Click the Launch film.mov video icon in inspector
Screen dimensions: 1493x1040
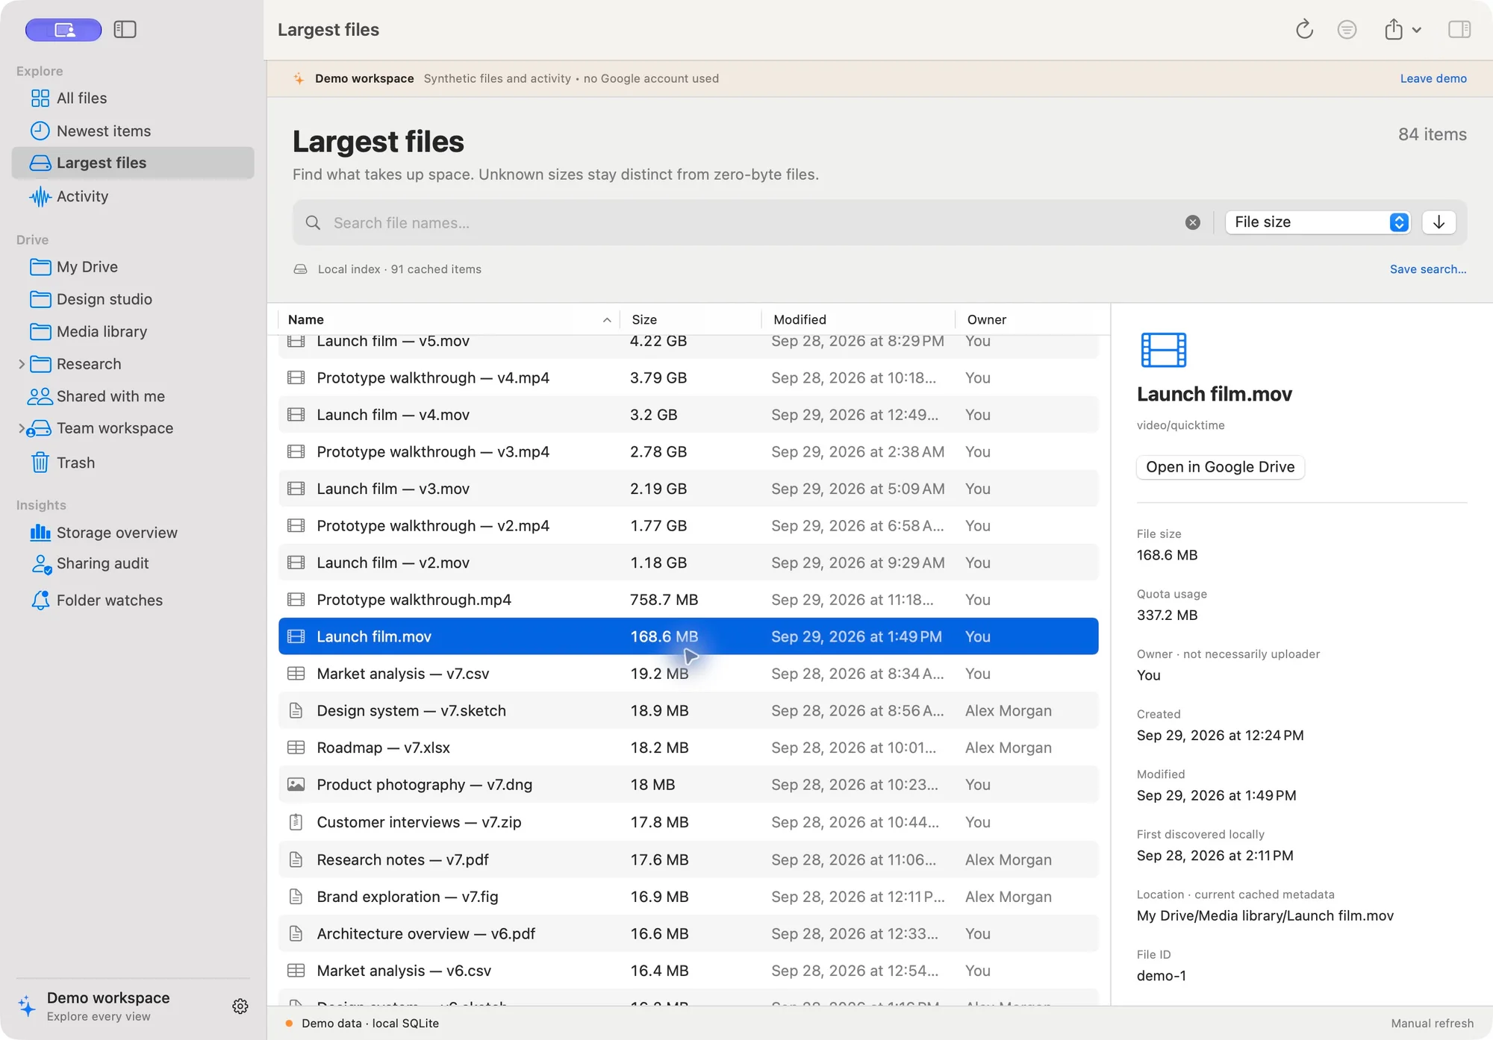[x=1163, y=350]
